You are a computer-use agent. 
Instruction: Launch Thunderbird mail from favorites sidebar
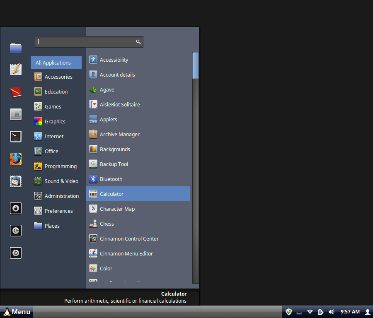(16, 181)
